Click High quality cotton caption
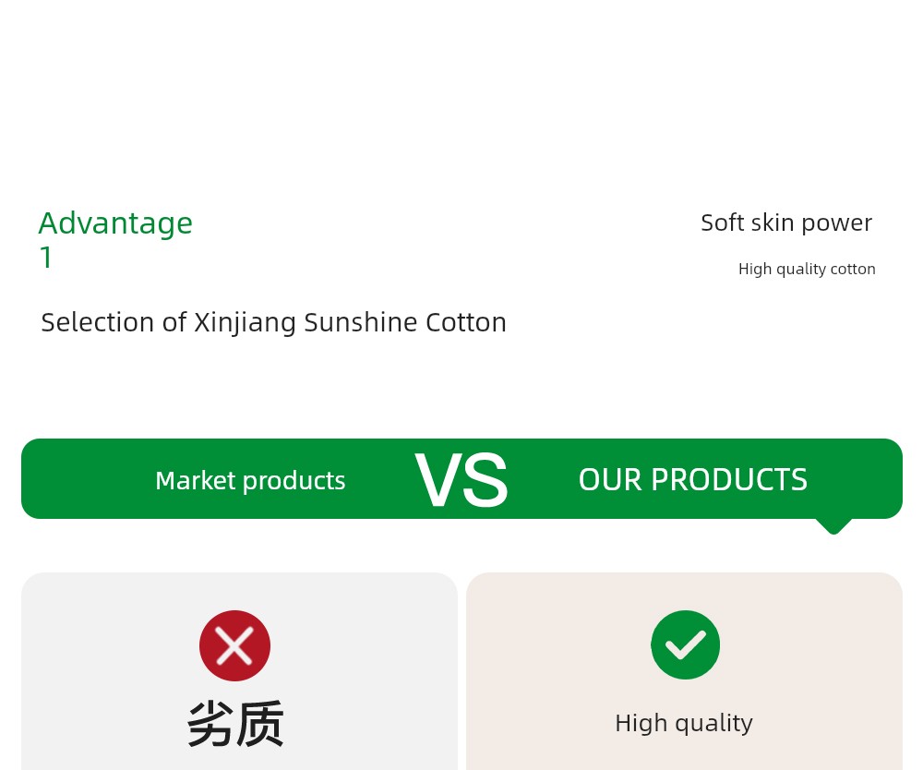This screenshot has height=770, width=923. coord(807,269)
